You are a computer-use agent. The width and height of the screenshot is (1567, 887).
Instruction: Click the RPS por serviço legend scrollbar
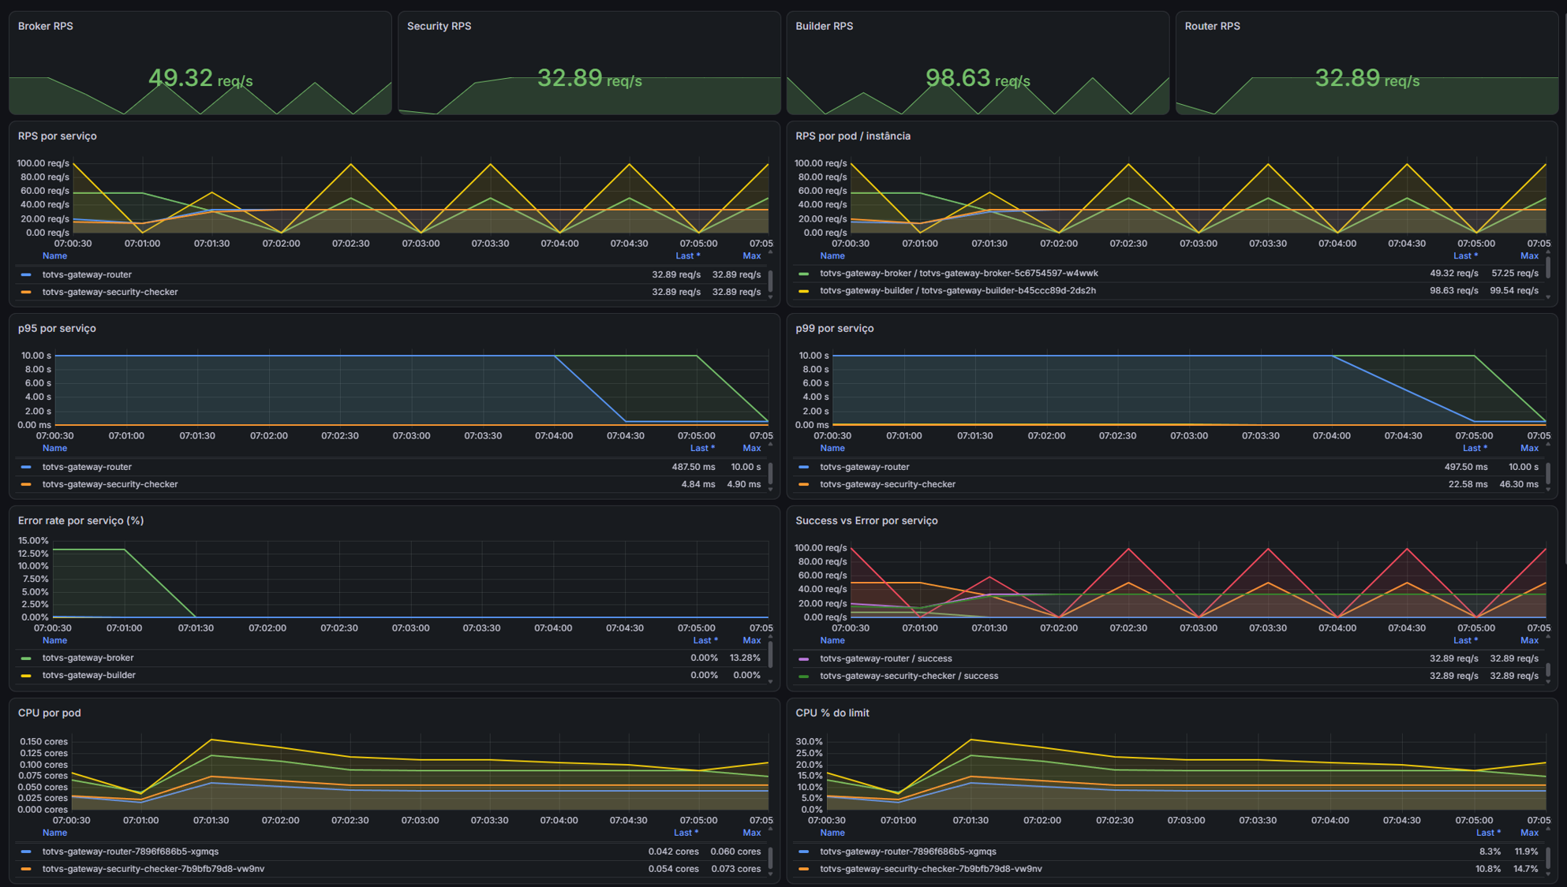pyautogui.click(x=770, y=281)
